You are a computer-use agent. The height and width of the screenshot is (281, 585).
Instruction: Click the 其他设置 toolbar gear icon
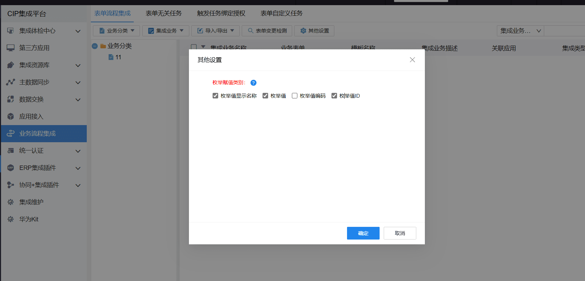point(303,31)
